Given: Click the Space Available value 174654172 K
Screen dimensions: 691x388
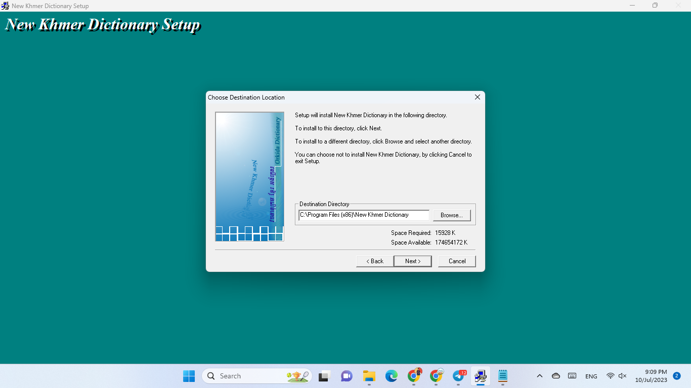Looking at the screenshot, I should point(451,243).
